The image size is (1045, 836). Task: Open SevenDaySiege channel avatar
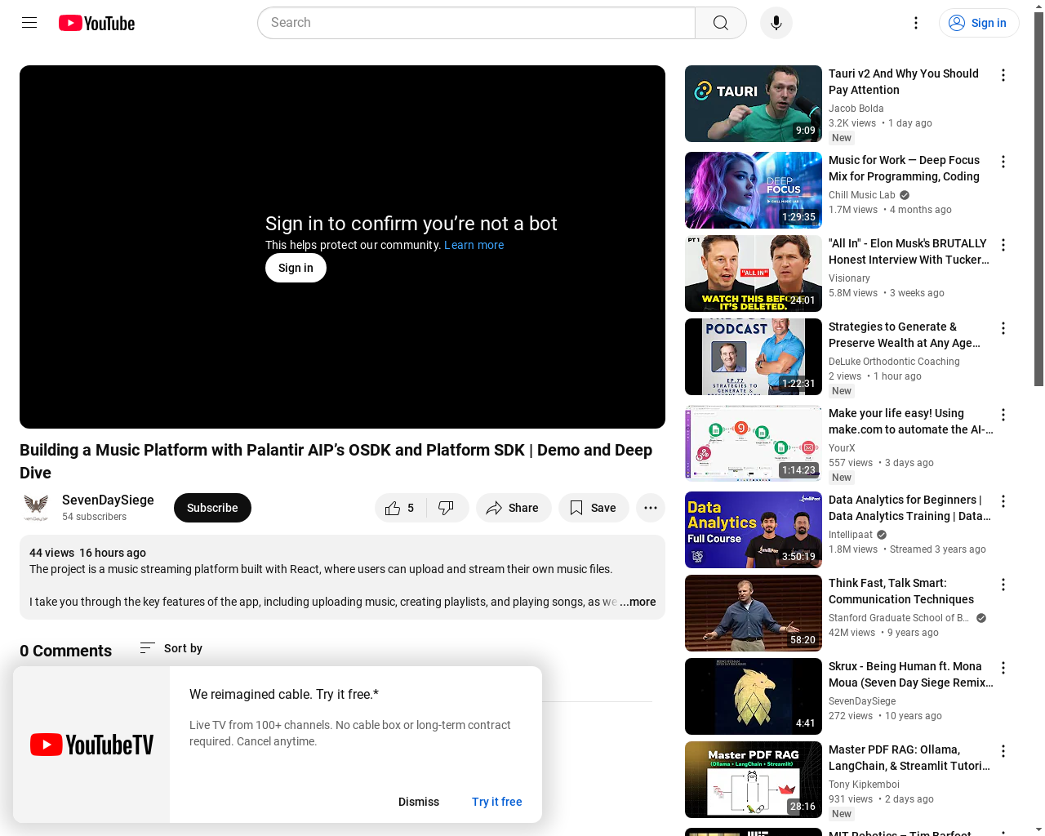(x=36, y=508)
